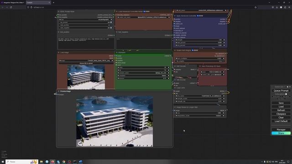
Task: Open side panel settings gear
Action: click(287, 87)
